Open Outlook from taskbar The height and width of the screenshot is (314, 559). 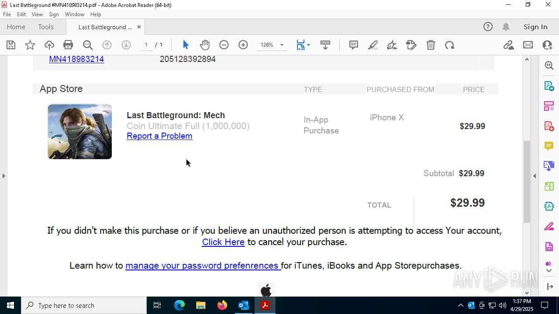point(244,305)
